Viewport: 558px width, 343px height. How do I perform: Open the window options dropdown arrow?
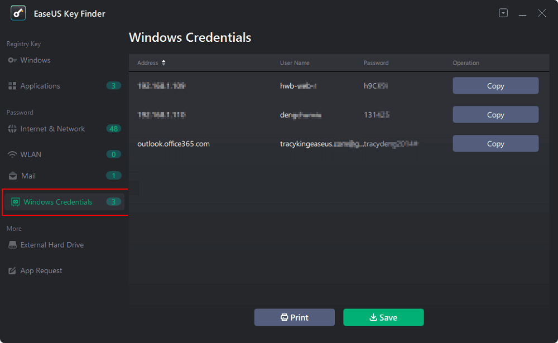click(x=503, y=12)
